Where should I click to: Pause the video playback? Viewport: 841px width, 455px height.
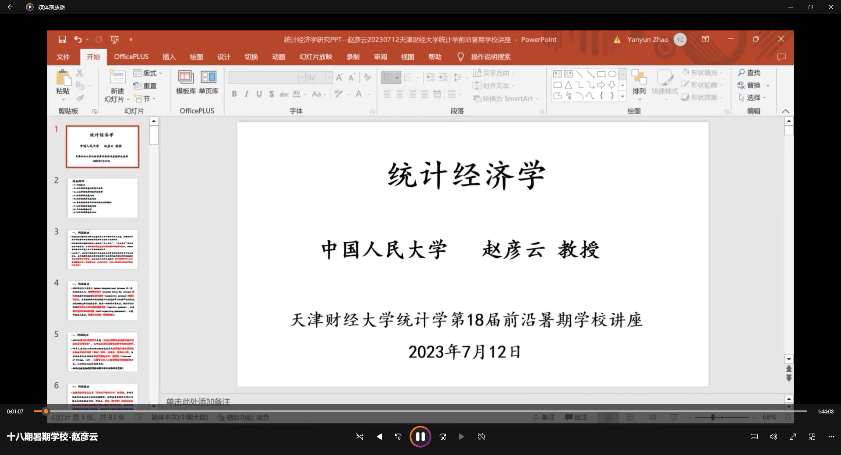pos(420,437)
